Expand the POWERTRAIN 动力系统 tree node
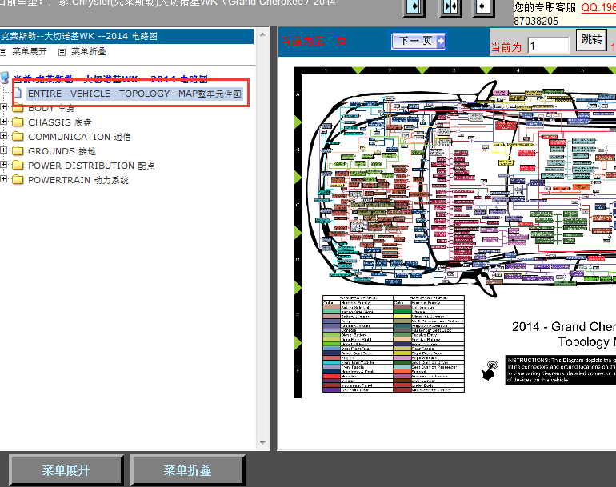Screen dimensions: 616x487 (3, 178)
